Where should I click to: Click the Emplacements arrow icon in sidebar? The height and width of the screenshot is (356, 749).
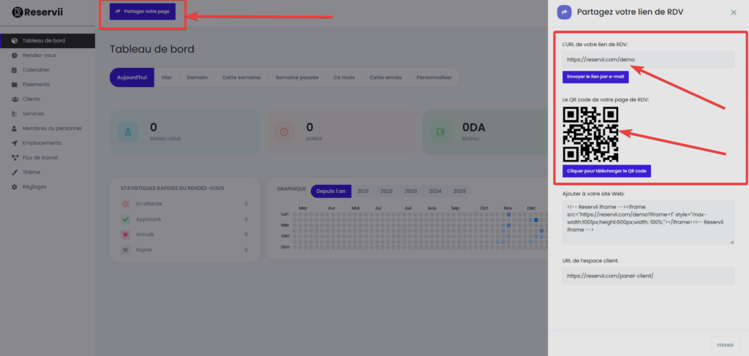pos(15,143)
